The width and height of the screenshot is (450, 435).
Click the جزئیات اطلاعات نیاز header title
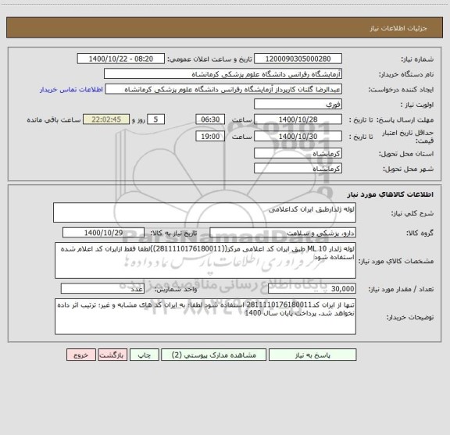[398, 28]
